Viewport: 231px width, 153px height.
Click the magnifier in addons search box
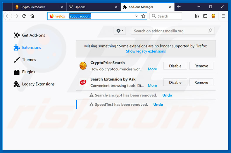pyautogui.click(x=210, y=31)
